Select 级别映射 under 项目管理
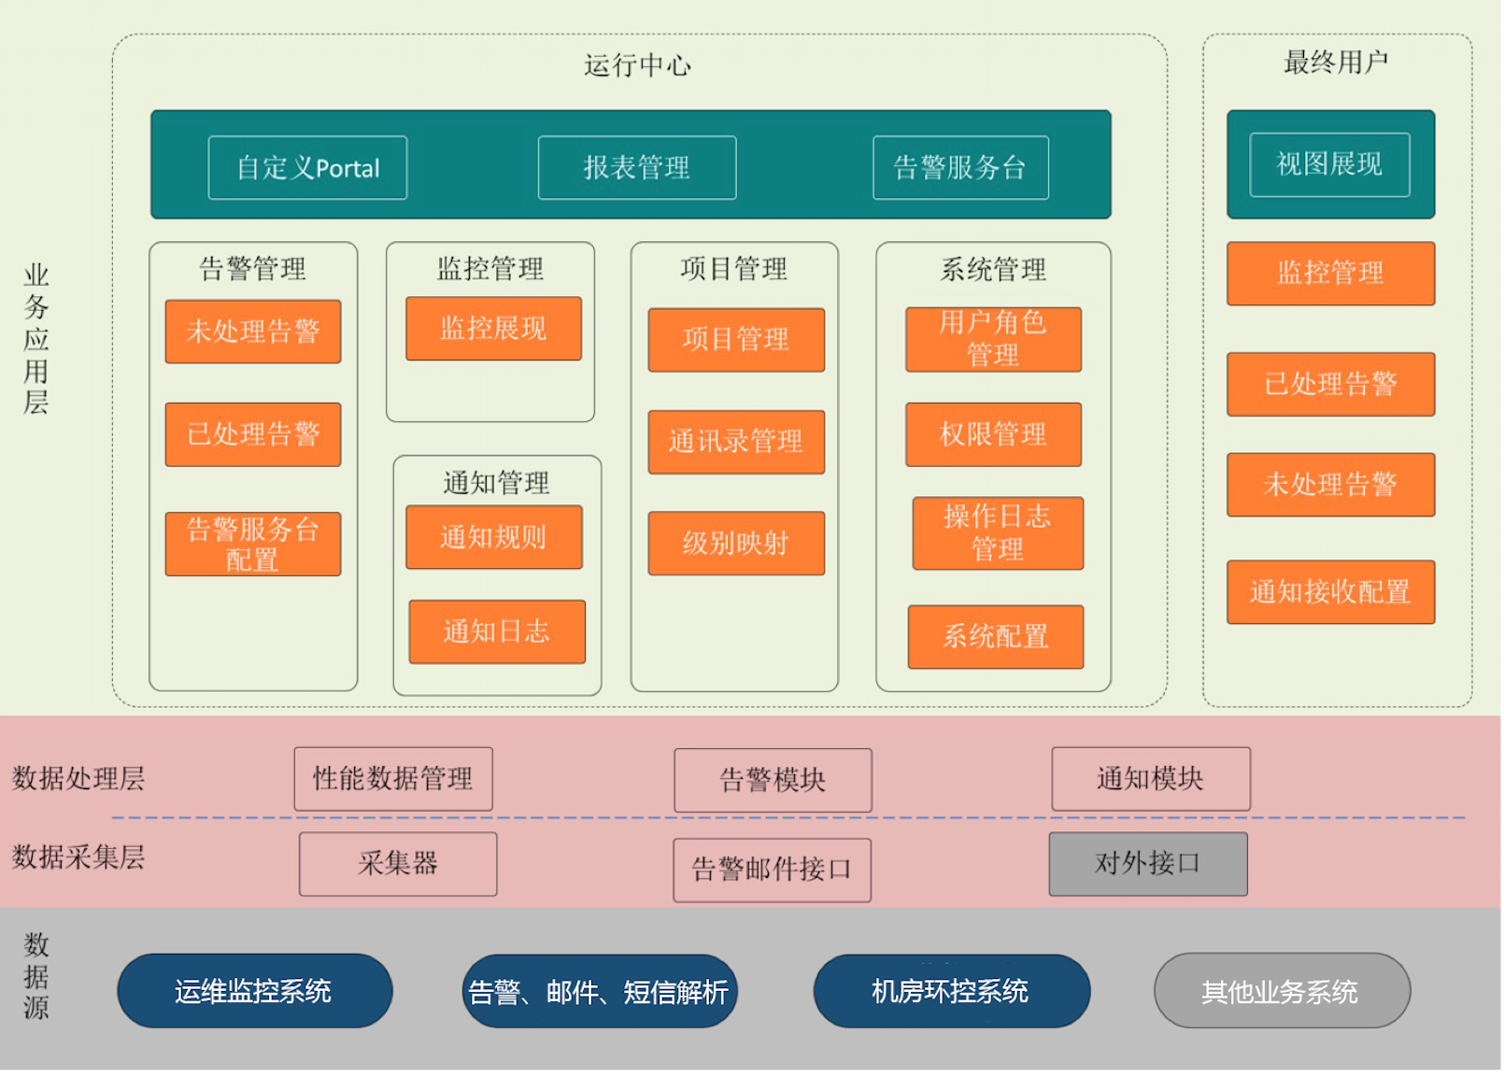The image size is (1504, 1076). coord(734,543)
